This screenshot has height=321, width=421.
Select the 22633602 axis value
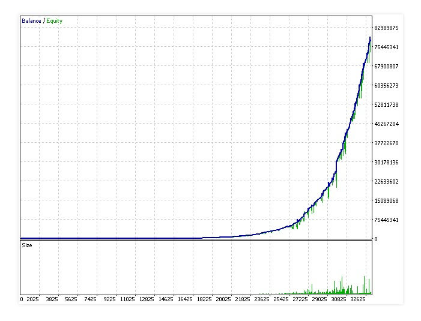tap(386, 182)
